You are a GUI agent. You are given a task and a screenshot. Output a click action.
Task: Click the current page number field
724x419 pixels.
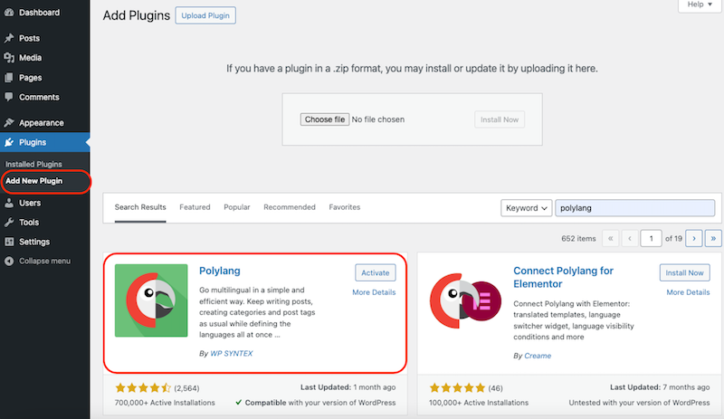pyautogui.click(x=651, y=238)
